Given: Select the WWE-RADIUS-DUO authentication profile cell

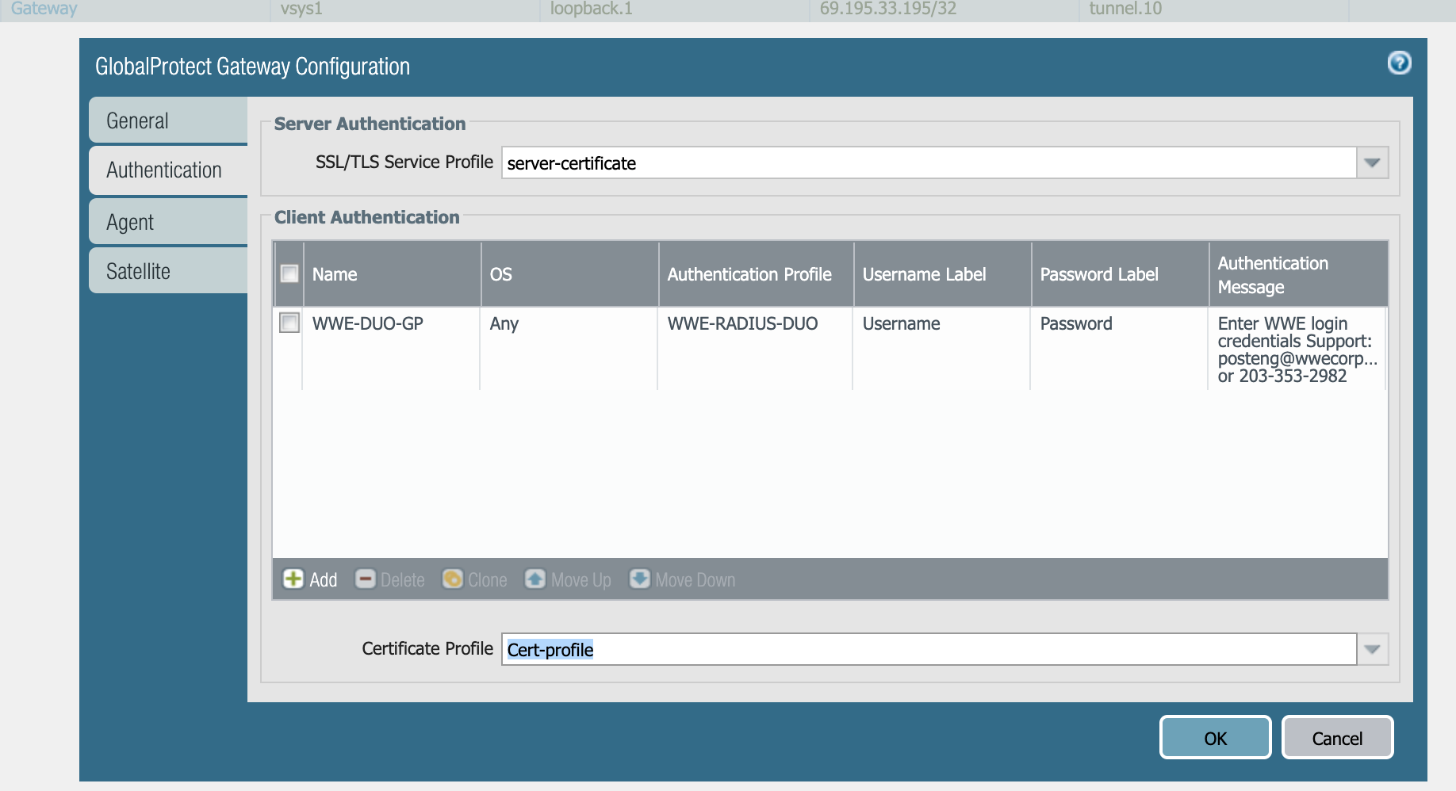Looking at the screenshot, I should pos(742,323).
